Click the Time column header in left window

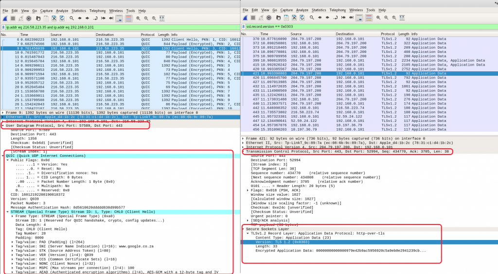click(24, 34)
